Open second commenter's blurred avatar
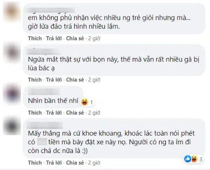This screenshot has width=210, height=170. pyautogui.click(x=12, y=52)
